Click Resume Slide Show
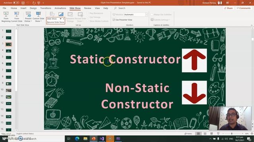The height and width of the screenshot is (142, 254). pos(56,22)
